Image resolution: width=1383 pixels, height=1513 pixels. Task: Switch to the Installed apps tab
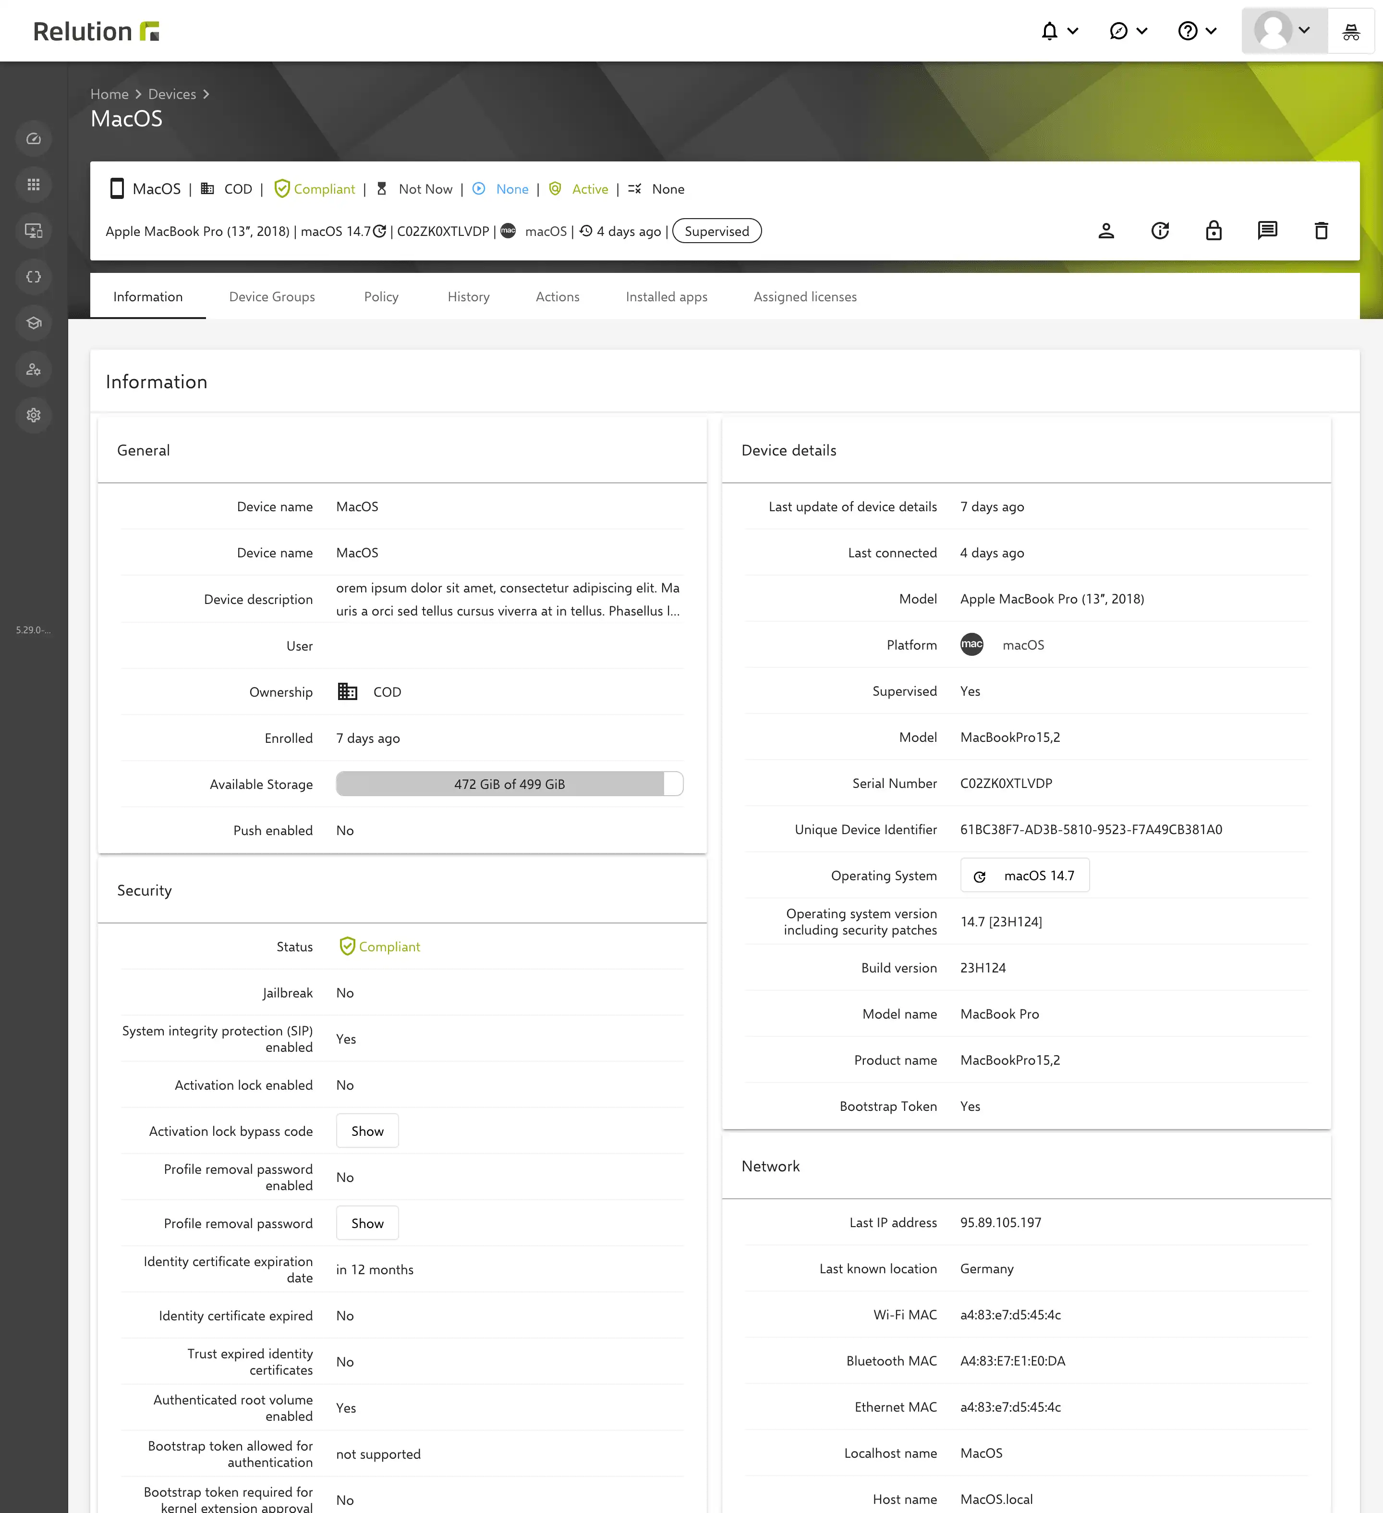tap(667, 296)
